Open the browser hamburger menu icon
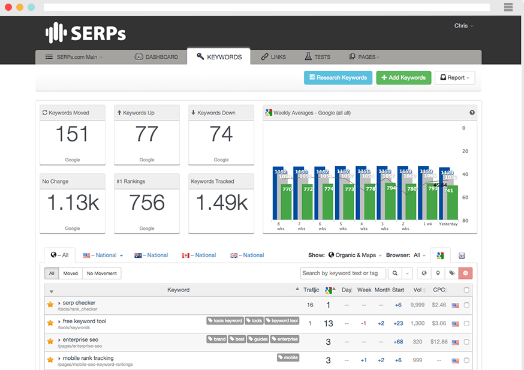This screenshot has width=524, height=370. point(508,7)
